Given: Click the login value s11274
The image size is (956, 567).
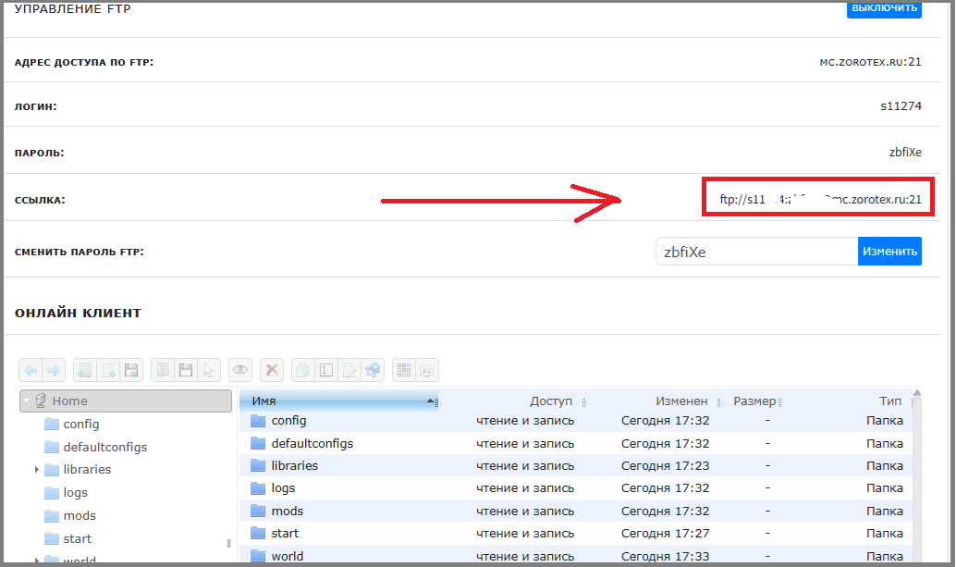Looking at the screenshot, I should tap(901, 106).
